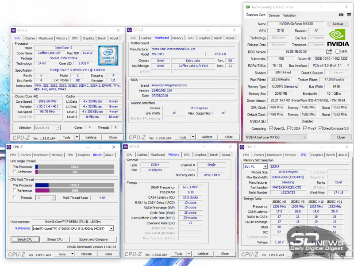The height and width of the screenshot is (266, 354).
Task: Open the Caches tab in the Processor window
Action: [x=30, y=39]
